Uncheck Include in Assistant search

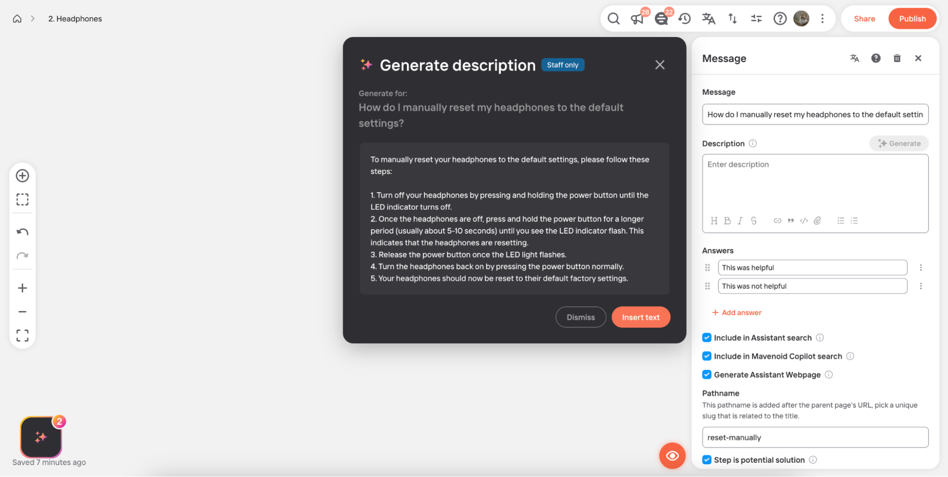(x=707, y=338)
